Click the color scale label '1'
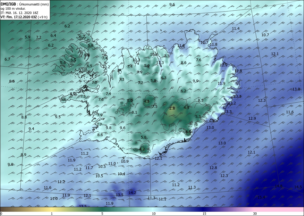The height and width of the screenshot is (216, 304). click(x=52, y=214)
